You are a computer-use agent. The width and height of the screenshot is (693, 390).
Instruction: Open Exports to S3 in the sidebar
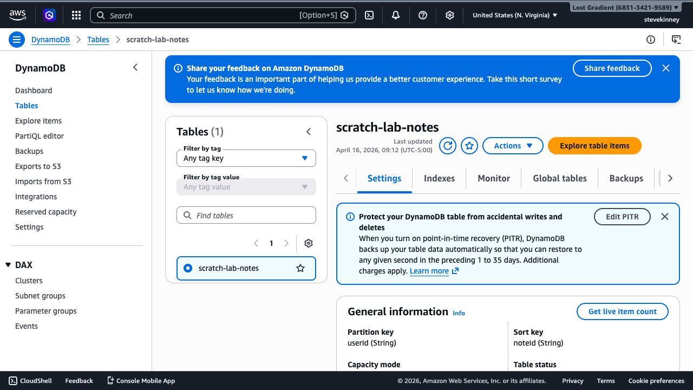pyautogui.click(x=38, y=166)
